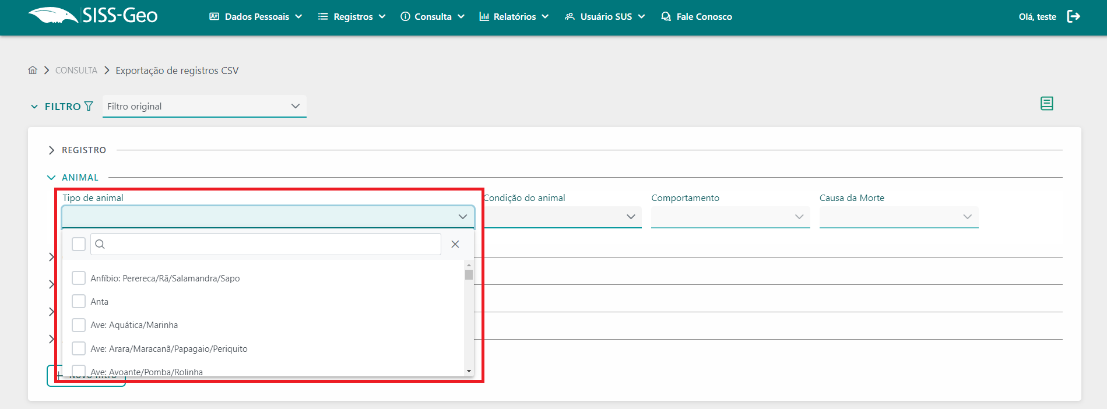Click the CONSULTA breadcrumb link
This screenshot has height=409, width=1107.
point(76,70)
